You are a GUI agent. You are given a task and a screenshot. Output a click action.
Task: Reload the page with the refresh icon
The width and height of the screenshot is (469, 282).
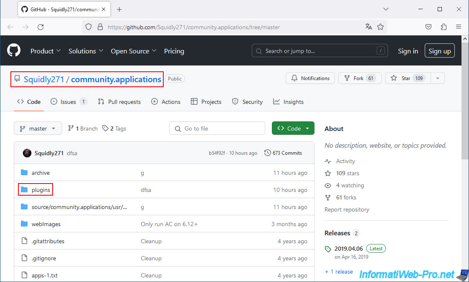coord(41,27)
